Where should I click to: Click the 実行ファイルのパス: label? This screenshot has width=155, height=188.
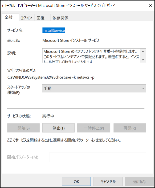tap(22, 70)
